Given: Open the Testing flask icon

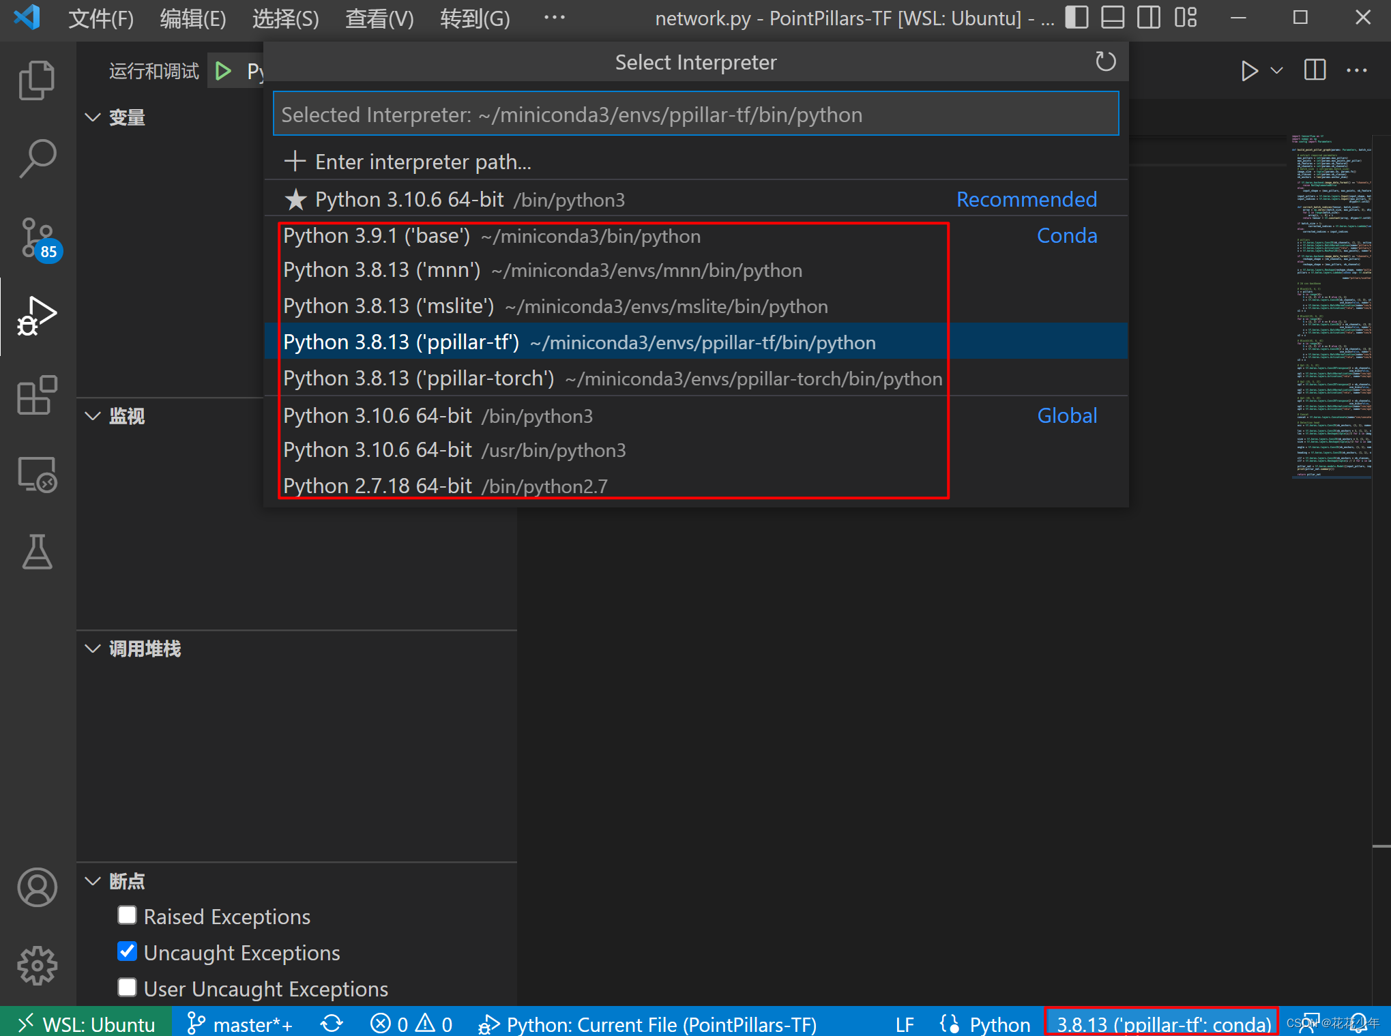Looking at the screenshot, I should (x=38, y=552).
